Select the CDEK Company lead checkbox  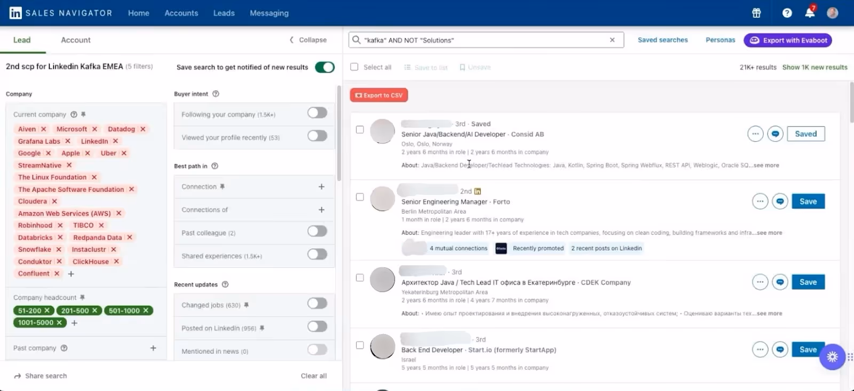(x=360, y=278)
